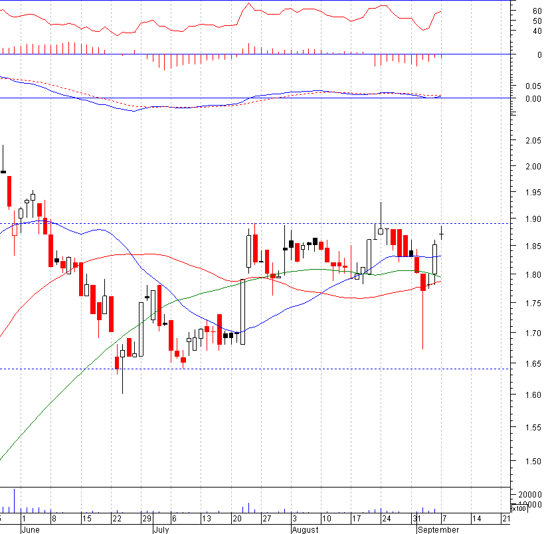Screen dimensions: 544x534
Task: Click the 1.50 price axis label
Action: click(533, 462)
